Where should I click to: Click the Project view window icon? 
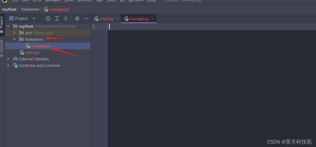click(x=11, y=19)
